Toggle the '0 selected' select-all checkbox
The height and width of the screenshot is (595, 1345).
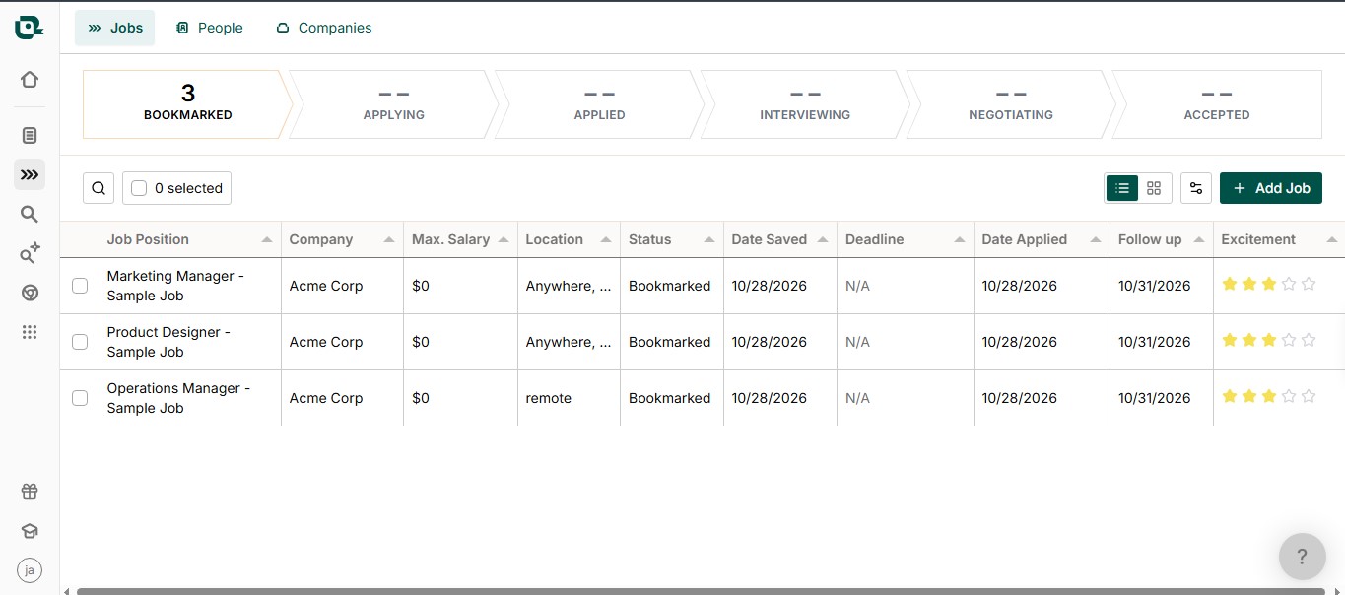point(139,188)
